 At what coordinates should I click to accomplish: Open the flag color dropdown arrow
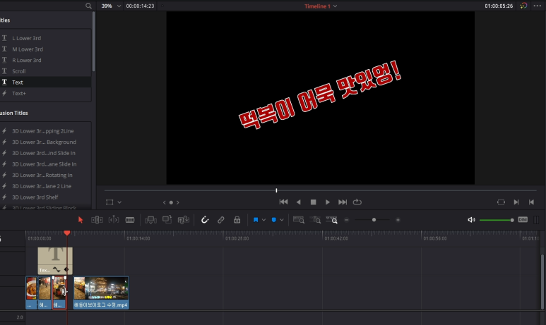click(263, 220)
